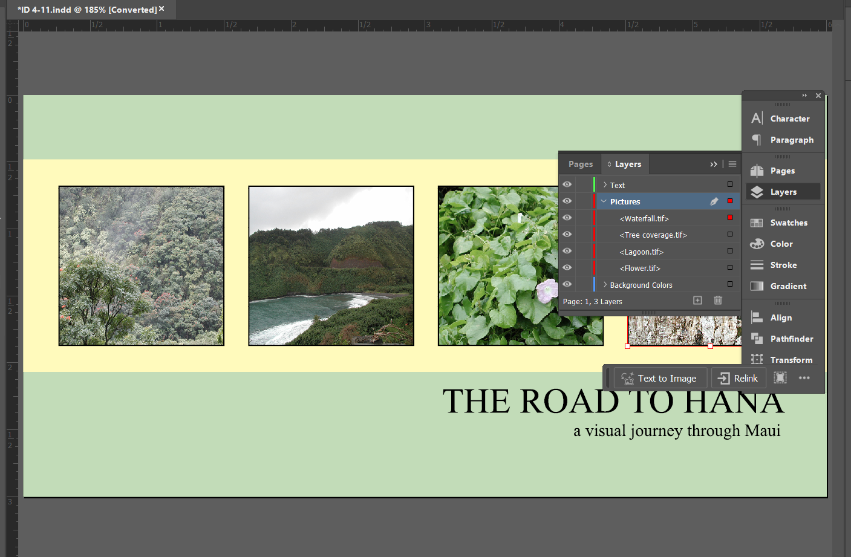
Task: Switch to the Pages tab
Action: tap(581, 164)
